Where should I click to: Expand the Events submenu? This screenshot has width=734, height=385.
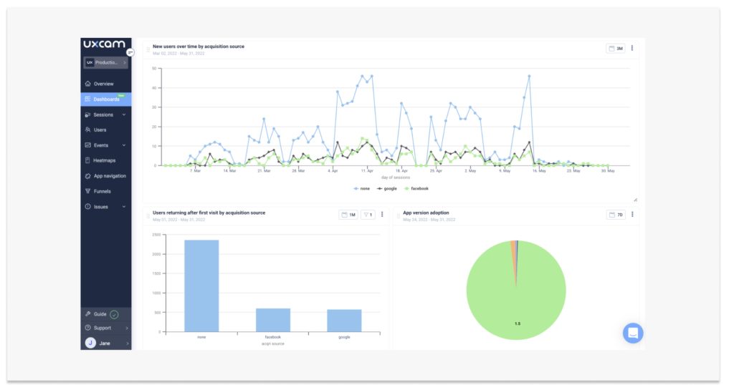pos(123,145)
